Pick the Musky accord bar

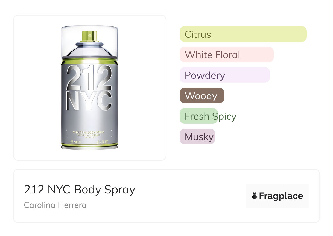pyautogui.click(x=197, y=137)
